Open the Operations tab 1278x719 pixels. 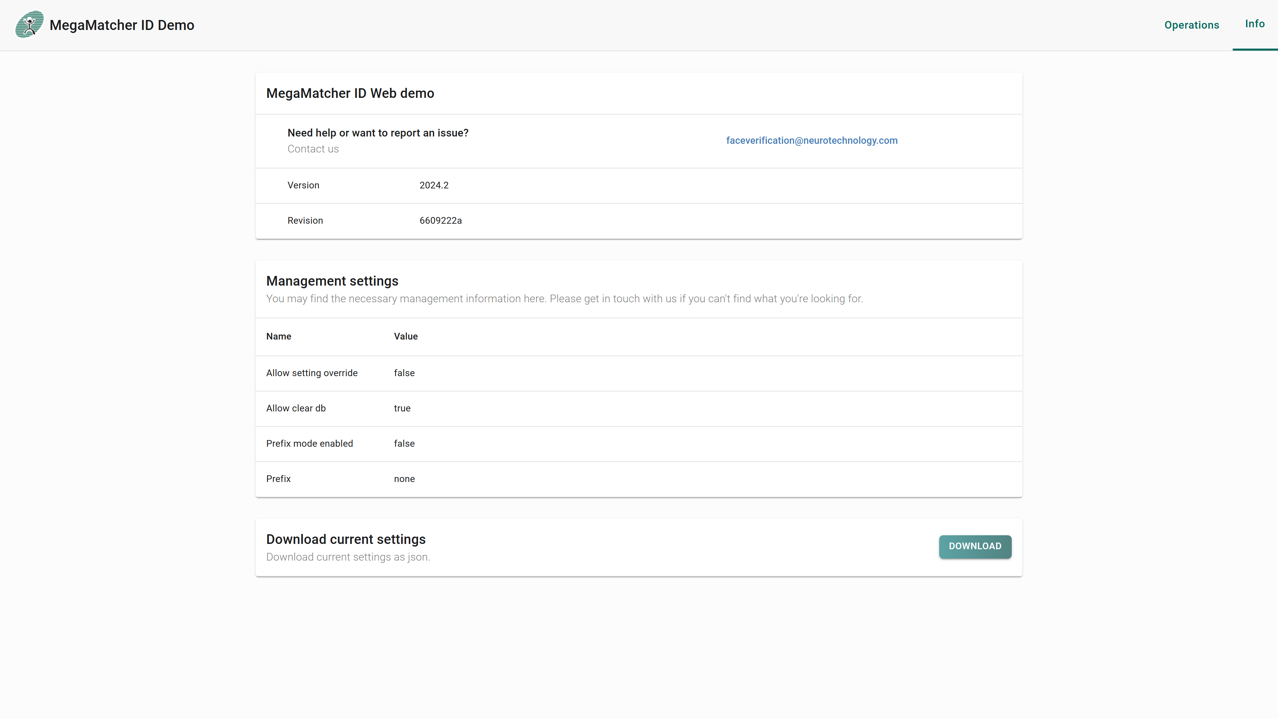coord(1192,25)
